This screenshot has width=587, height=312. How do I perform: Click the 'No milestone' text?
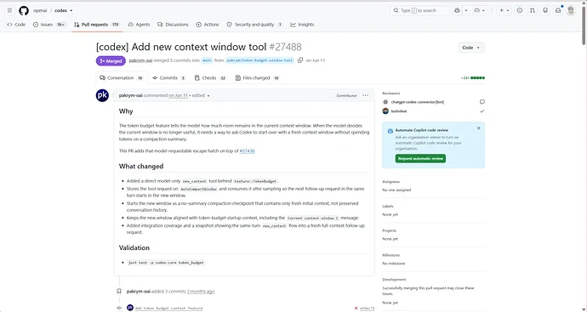pos(393,264)
